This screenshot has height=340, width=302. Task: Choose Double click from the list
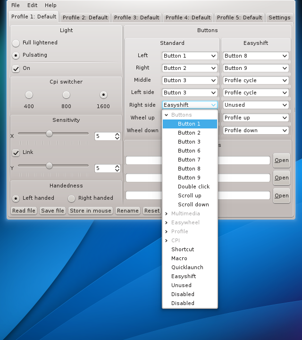click(x=190, y=187)
